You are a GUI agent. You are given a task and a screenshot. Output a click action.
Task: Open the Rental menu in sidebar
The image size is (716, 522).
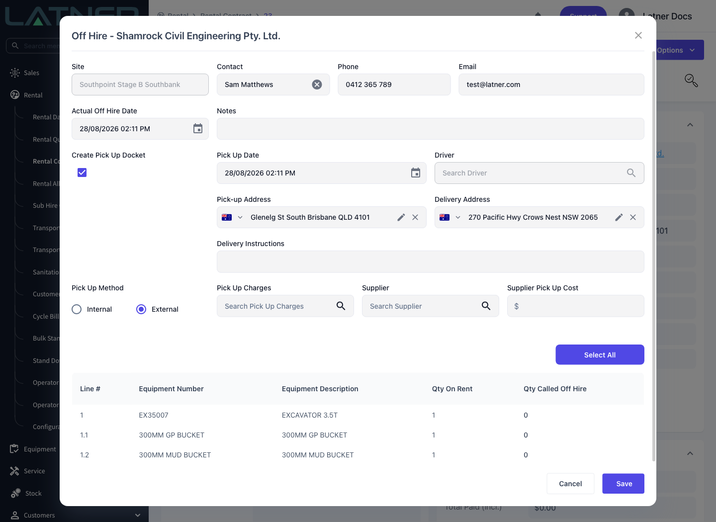[x=33, y=95]
